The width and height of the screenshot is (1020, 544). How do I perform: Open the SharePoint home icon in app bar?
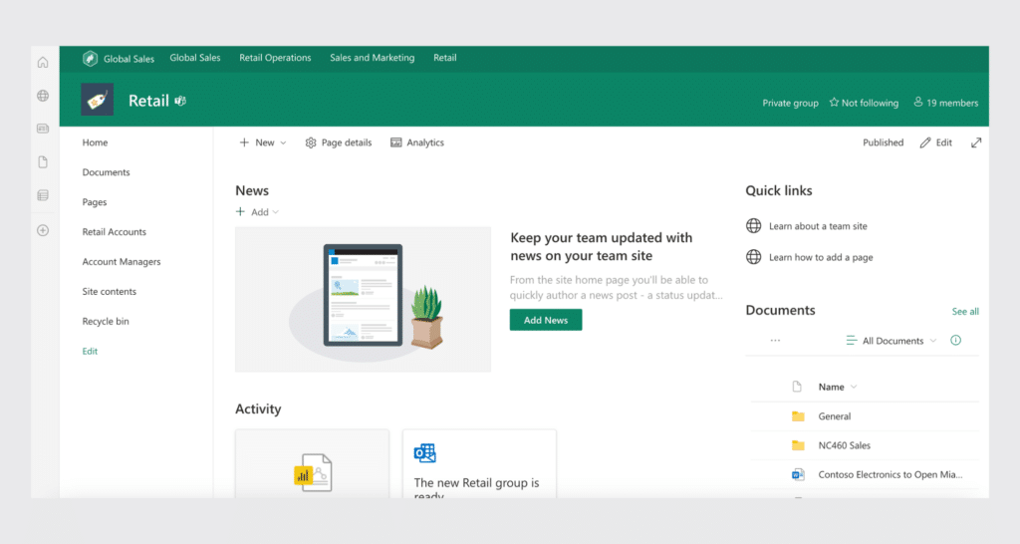pos(43,63)
